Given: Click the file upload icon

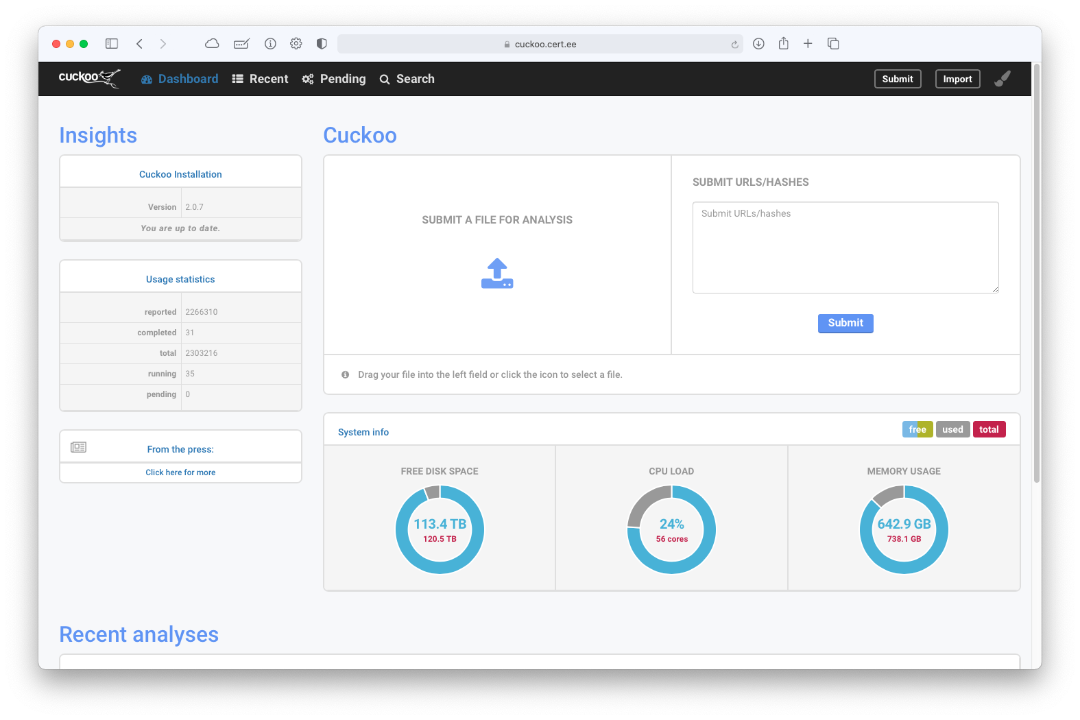Looking at the screenshot, I should click(497, 273).
